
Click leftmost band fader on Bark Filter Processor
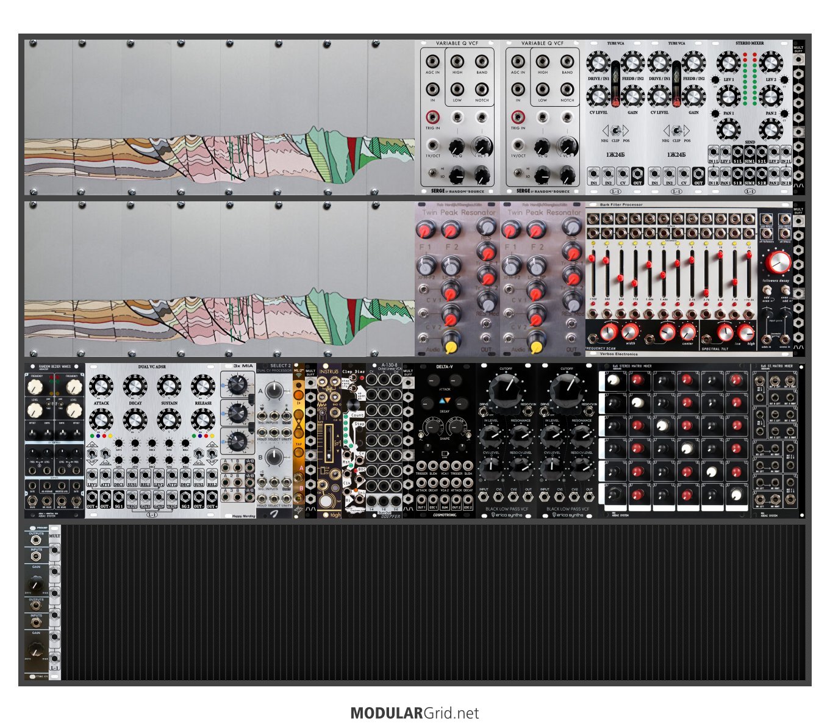click(x=593, y=259)
